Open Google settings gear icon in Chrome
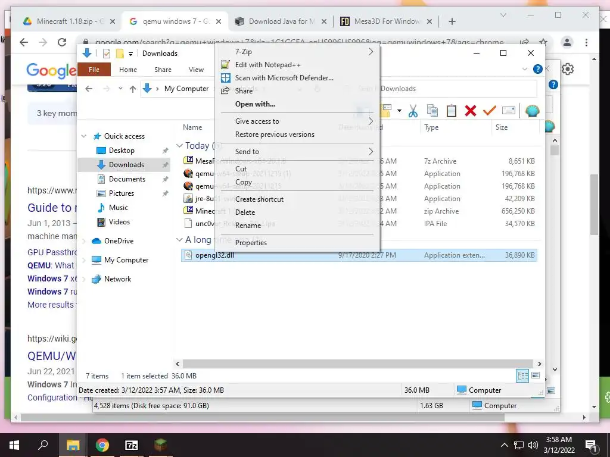Screen dimensions: 610x457 [568, 69]
